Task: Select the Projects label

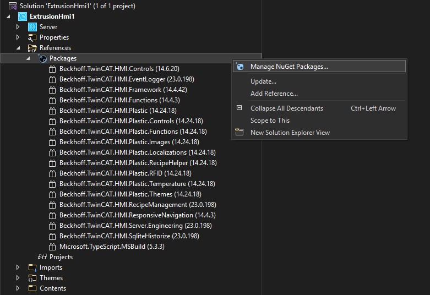Action: 61,257
